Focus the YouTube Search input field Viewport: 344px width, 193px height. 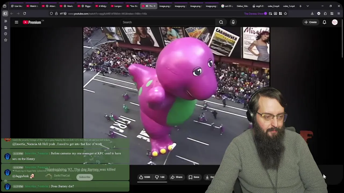[168, 22]
